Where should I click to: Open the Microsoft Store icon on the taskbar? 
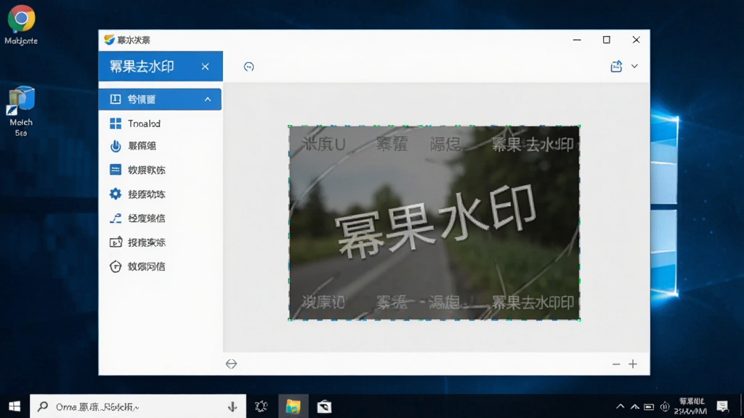[x=325, y=406]
